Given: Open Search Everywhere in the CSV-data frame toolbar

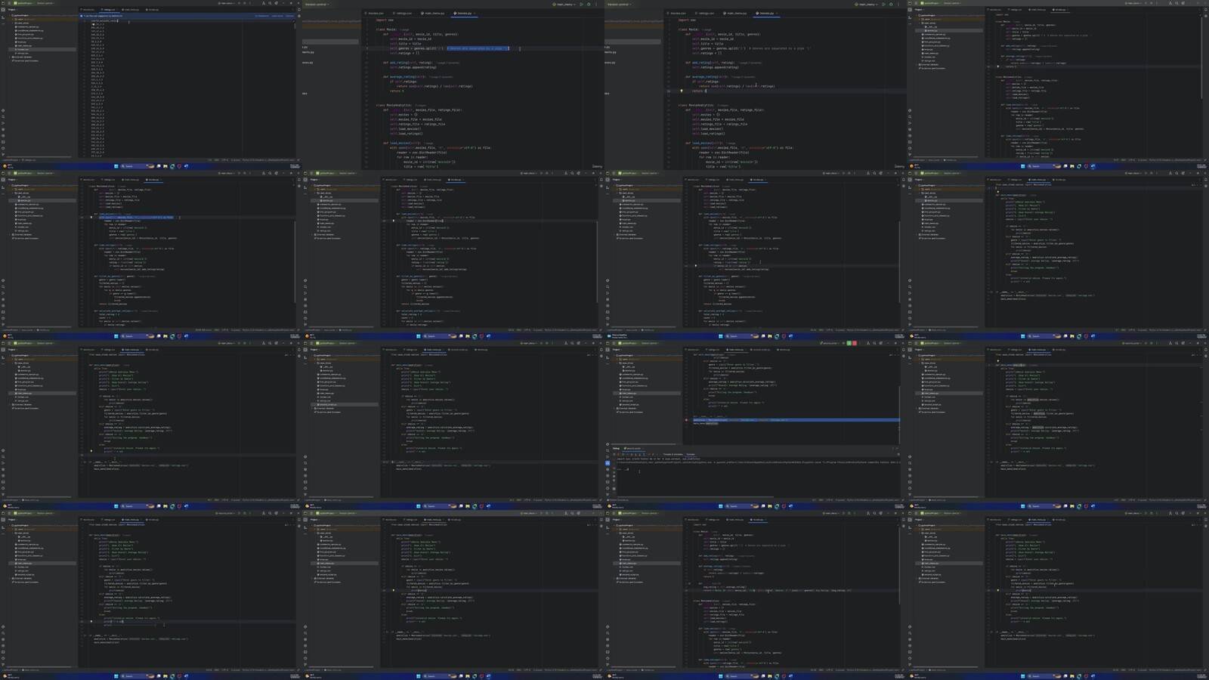Looking at the screenshot, I should 269,3.
